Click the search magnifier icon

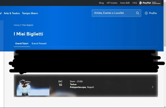click(137, 13)
